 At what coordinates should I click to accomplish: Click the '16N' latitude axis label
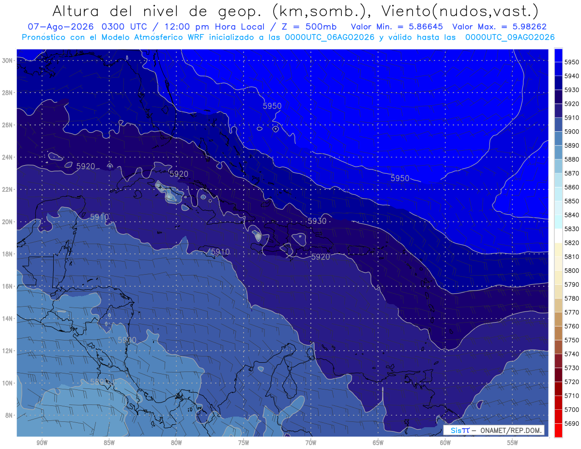click(7, 286)
